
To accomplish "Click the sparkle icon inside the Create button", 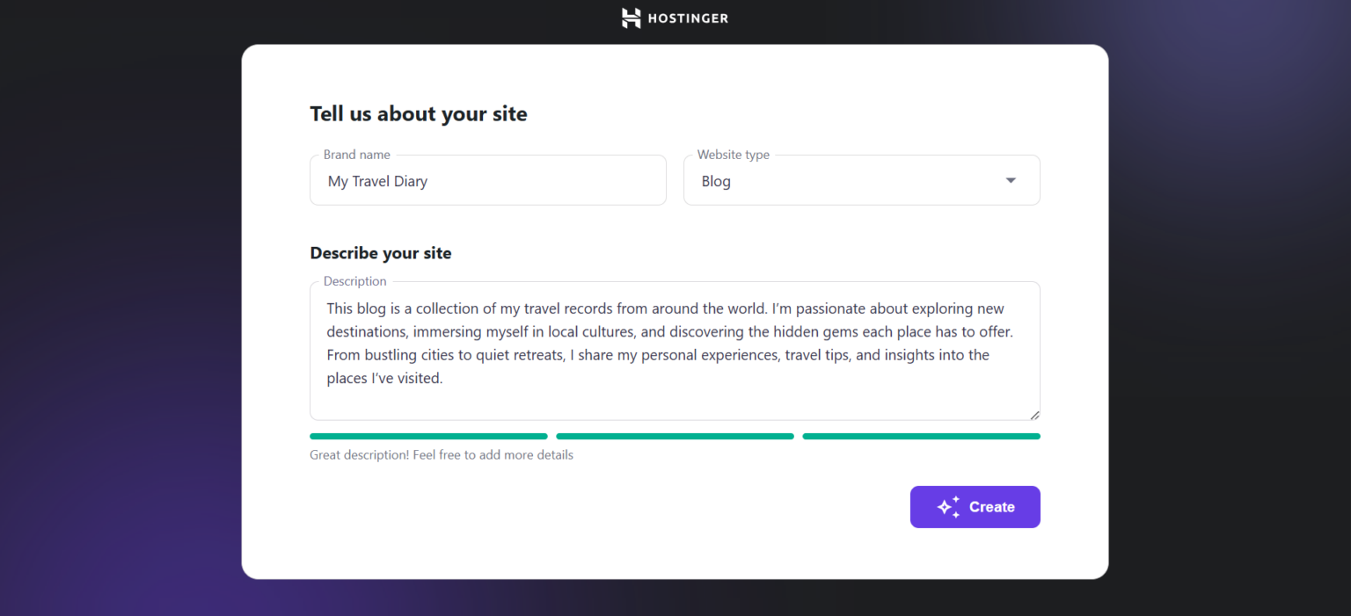I will tap(948, 506).
